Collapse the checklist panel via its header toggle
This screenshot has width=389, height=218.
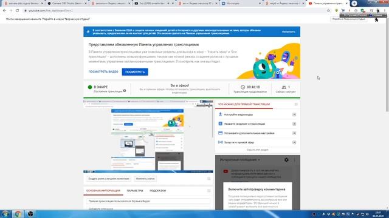[296, 104]
